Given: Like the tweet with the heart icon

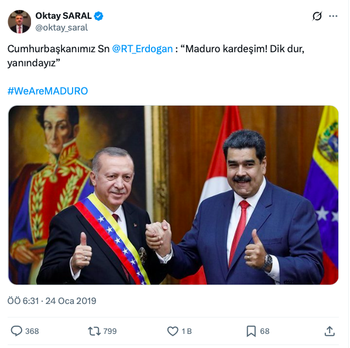Looking at the screenshot, I should (173, 331).
